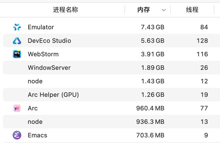Click Emacs memory value 703.6 MB
This screenshot has width=220, height=143.
pos(150,135)
